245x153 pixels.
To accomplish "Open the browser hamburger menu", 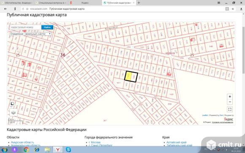I will [219, 3].
